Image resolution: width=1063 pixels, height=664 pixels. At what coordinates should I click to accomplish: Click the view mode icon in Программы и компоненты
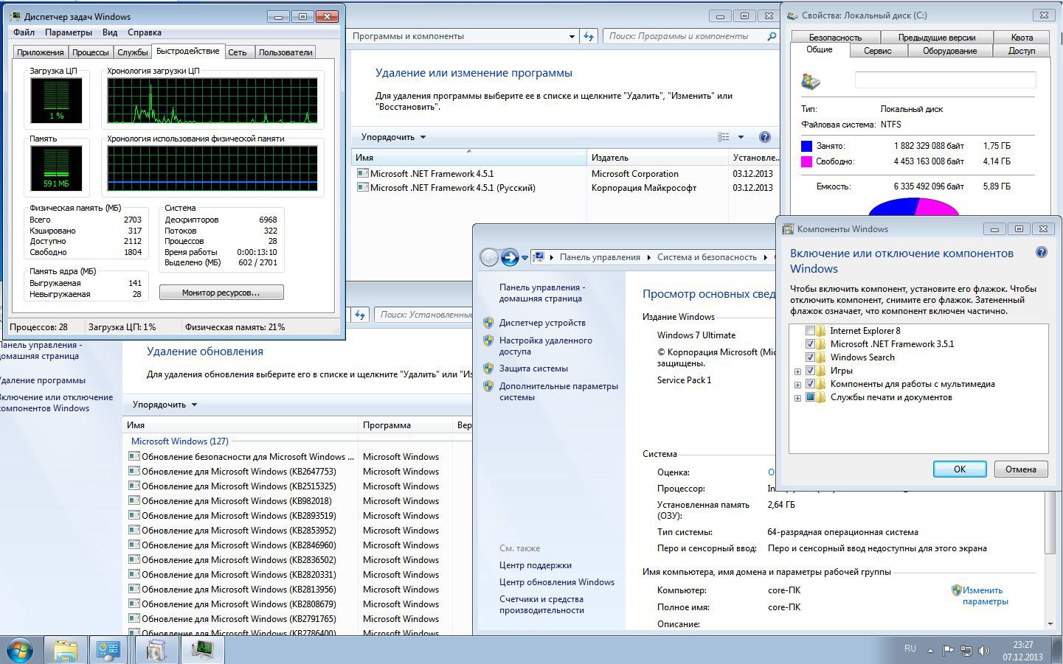[724, 137]
